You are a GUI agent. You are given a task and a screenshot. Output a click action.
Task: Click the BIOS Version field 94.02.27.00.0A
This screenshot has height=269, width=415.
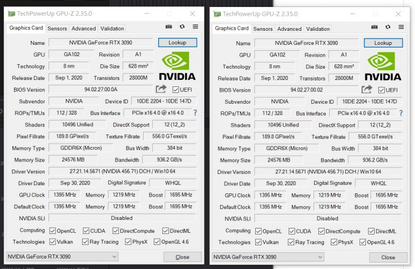[100, 89]
